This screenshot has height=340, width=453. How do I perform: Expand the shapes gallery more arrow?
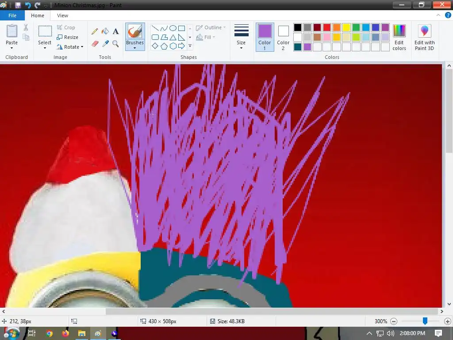pyautogui.click(x=190, y=46)
